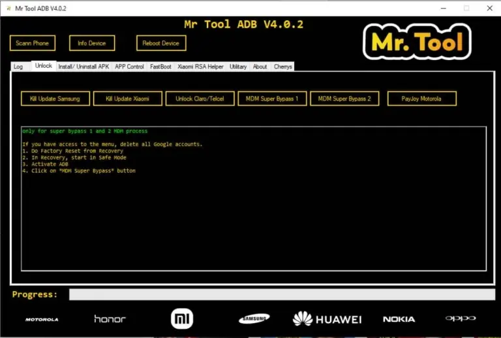Open the Utilitary tab
This screenshot has height=338, width=501.
[238, 67]
